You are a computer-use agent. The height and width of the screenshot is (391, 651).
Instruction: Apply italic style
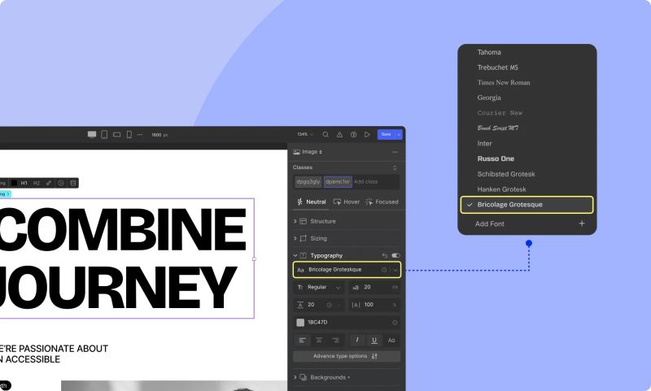tap(356, 341)
